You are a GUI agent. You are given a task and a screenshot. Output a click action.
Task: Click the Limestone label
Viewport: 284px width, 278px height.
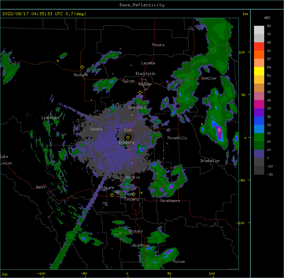tap(50, 118)
